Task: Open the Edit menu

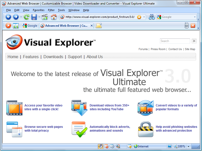Action: point(17,10)
